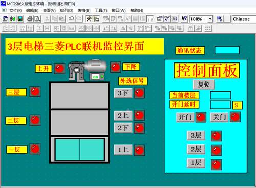The image size is (256, 188).
Task: Select the motor graphic above the elevator shaft
Action: pyautogui.click(x=88, y=70)
